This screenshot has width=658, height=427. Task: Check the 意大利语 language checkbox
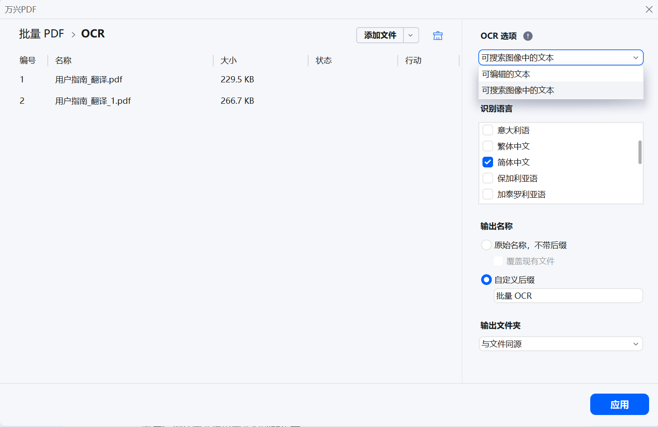pos(488,130)
